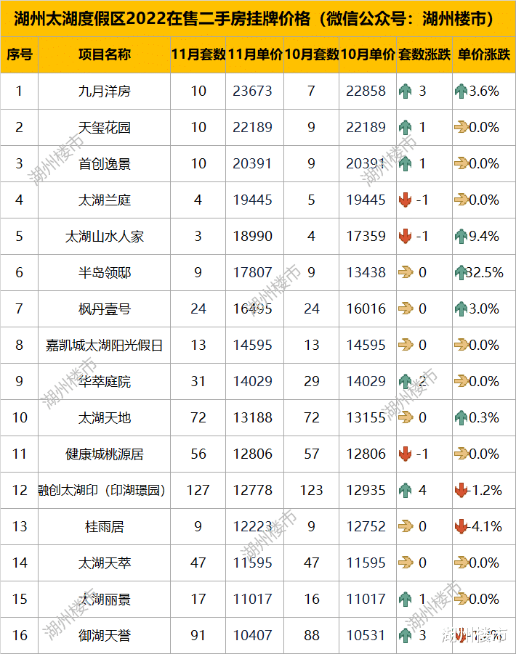Click red down arrow beside -1.2% price change
The image size is (516, 654).
tap(461, 490)
